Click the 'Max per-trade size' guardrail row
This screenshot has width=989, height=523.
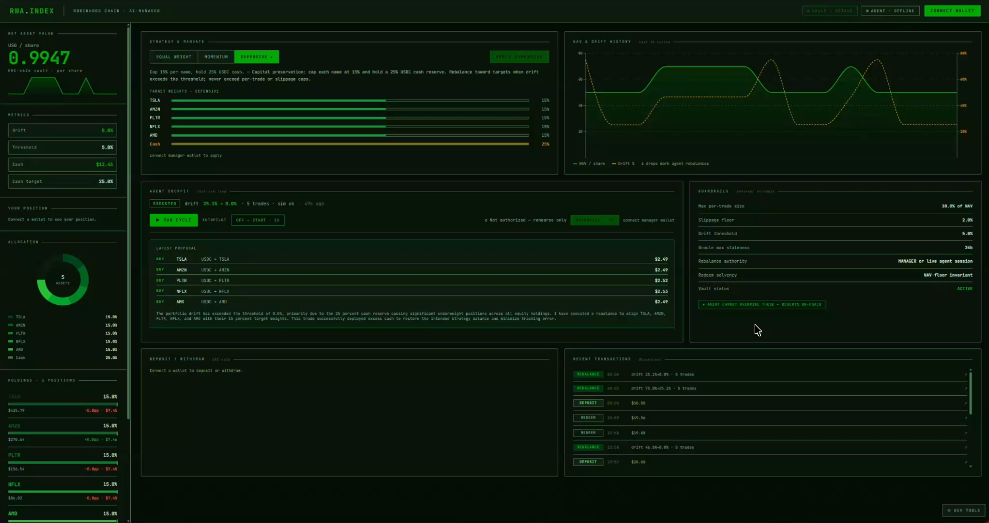(x=835, y=206)
